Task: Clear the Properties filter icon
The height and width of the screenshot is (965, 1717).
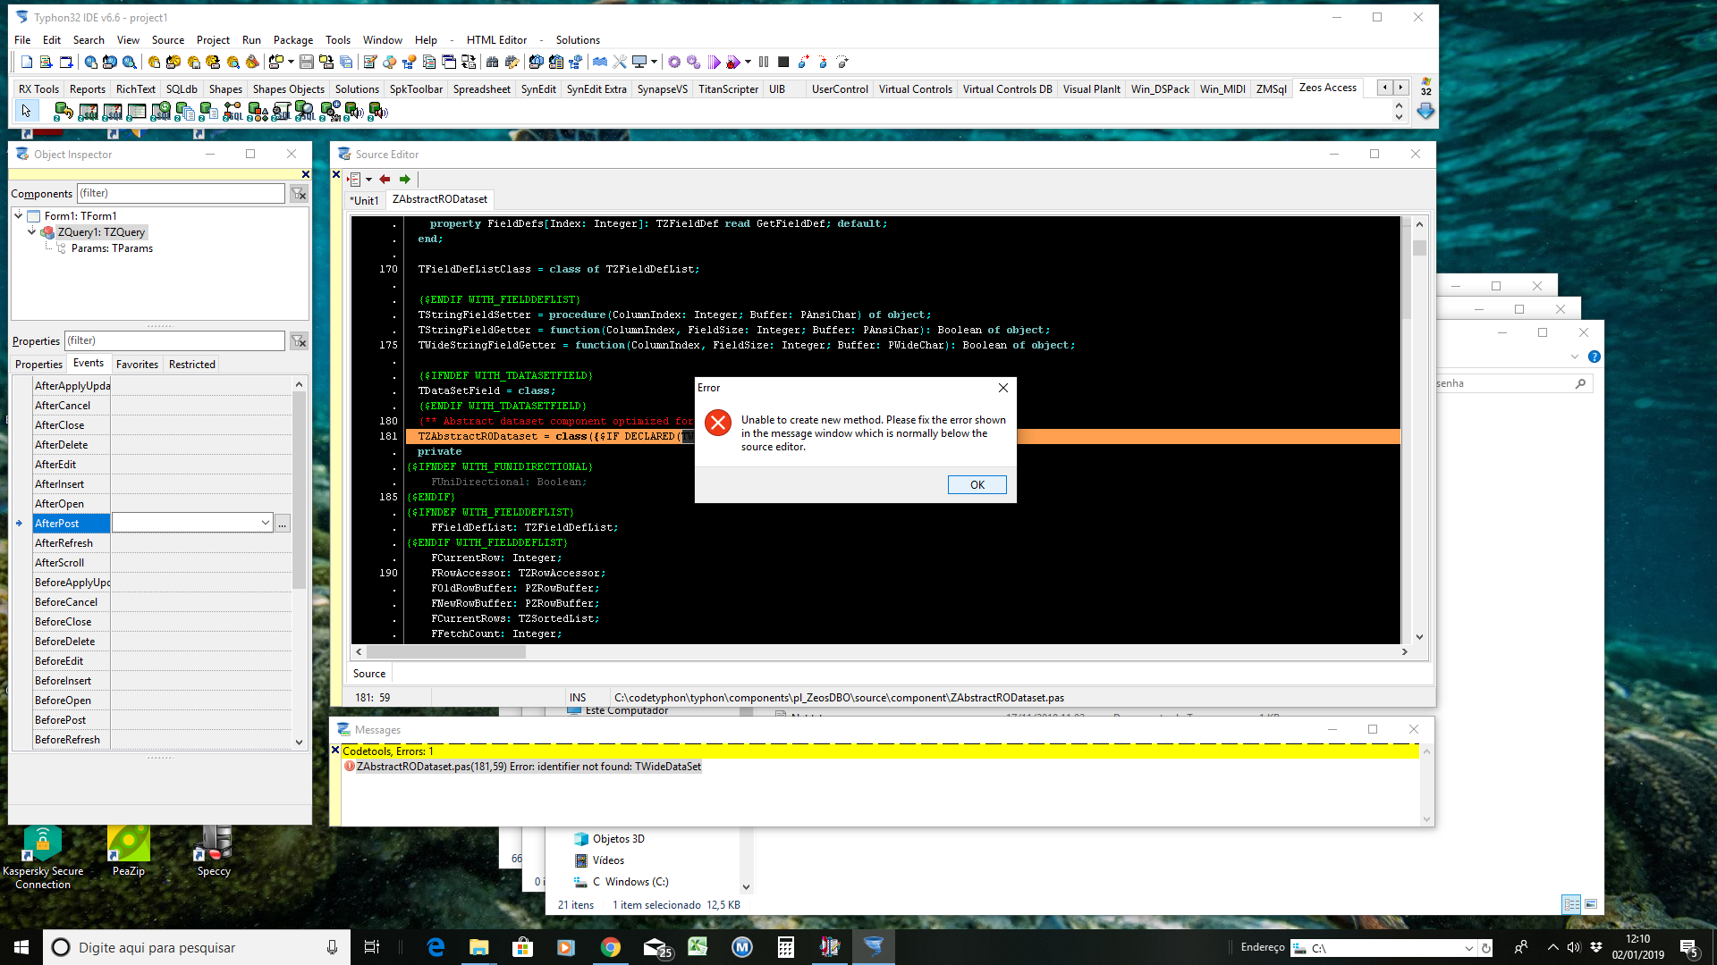Action: coord(299,341)
